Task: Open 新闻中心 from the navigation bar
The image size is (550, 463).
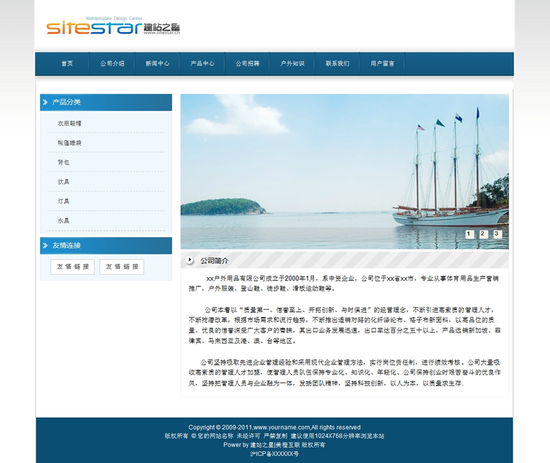Action: pos(157,64)
